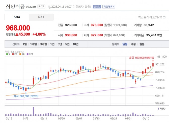The width and height of the screenshot is (169, 123).
Task: Click the +4.88% change rate
Action: (39, 34)
